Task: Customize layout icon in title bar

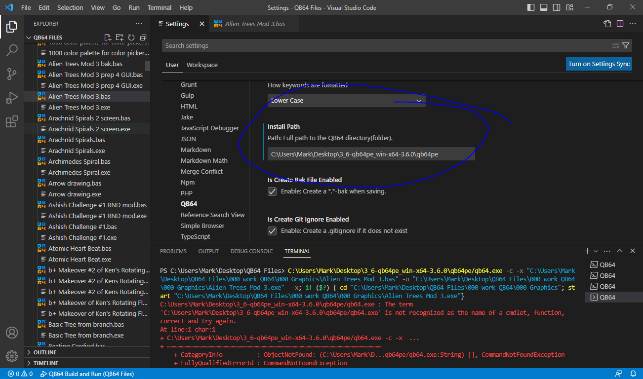Action: (x=569, y=7)
